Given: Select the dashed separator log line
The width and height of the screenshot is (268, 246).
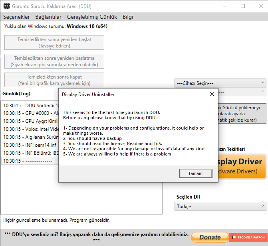Looking at the screenshot, I should click(31, 161).
